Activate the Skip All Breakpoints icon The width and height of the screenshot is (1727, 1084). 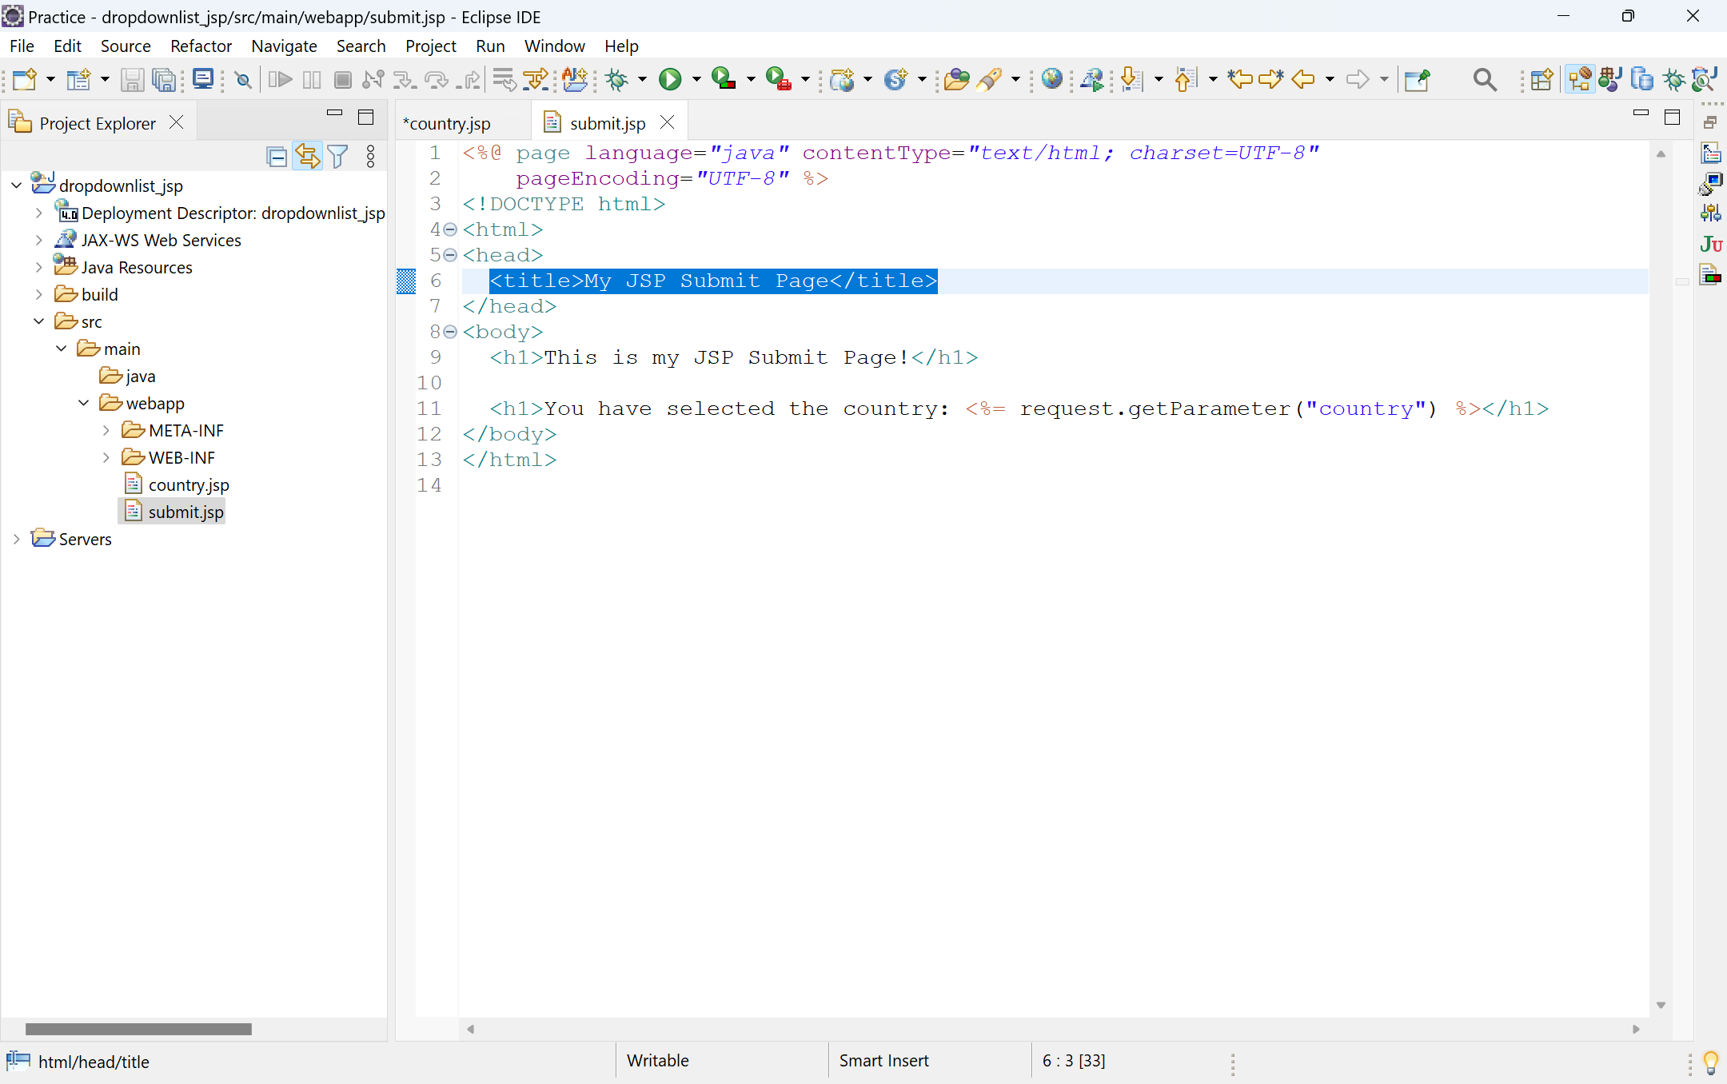(242, 80)
